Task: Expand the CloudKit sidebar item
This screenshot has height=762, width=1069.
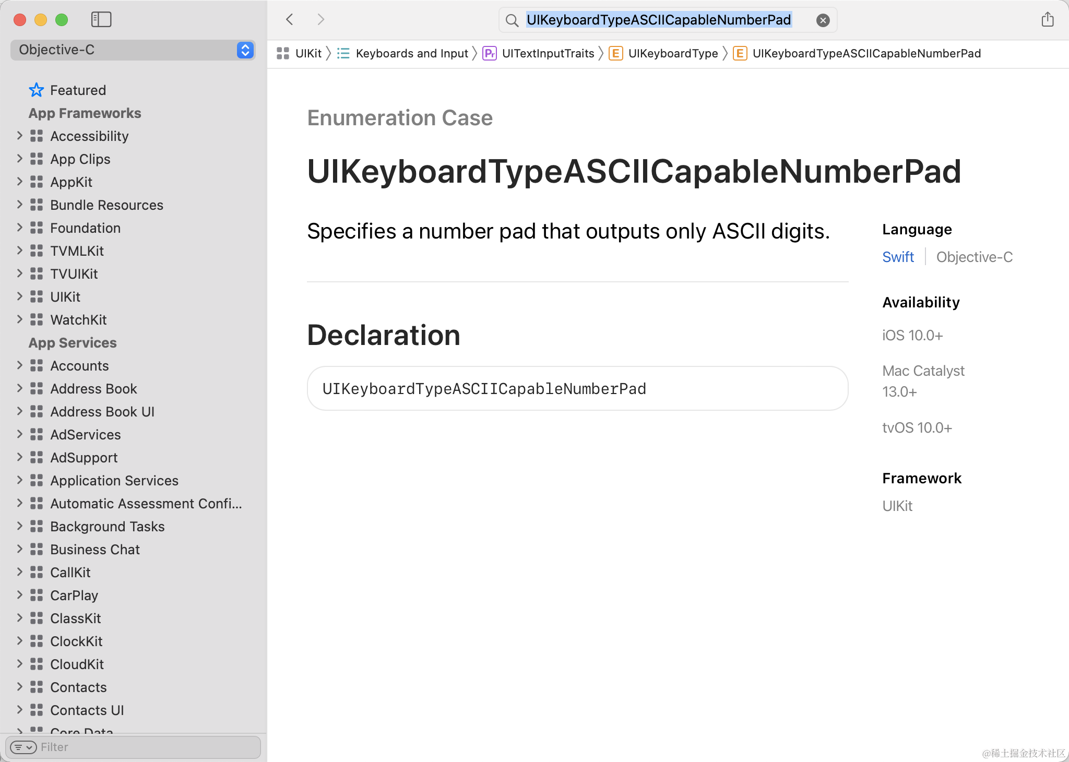Action: [x=19, y=664]
